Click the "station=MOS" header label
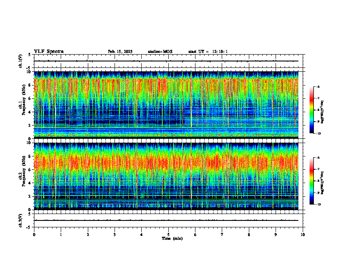Image resolution: width=341 pixels, height=263 pixels. click(160, 52)
